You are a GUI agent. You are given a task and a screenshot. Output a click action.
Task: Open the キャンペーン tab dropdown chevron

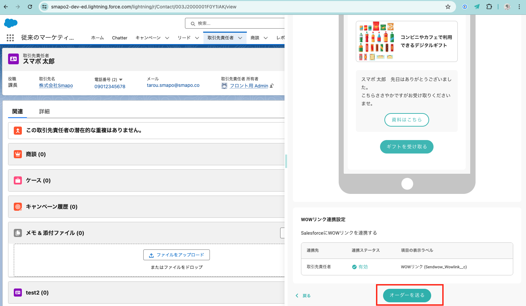click(167, 38)
